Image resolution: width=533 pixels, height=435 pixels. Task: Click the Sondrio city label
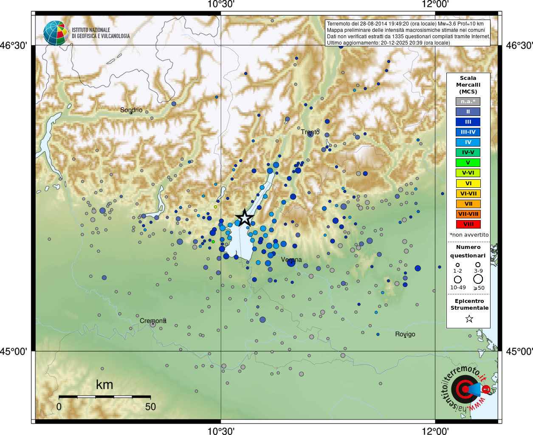131,110
